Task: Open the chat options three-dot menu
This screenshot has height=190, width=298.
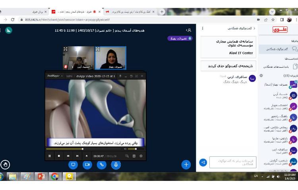Action: tap(203, 28)
